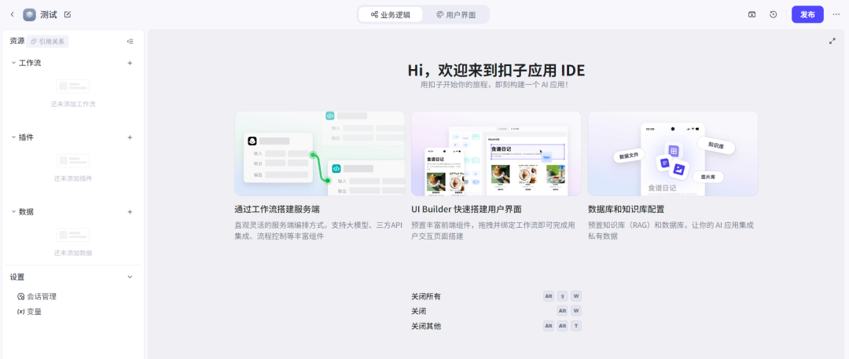Click the edit pencil icon beside 测试
This screenshot has width=849, height=359.
tap(68, 14)
